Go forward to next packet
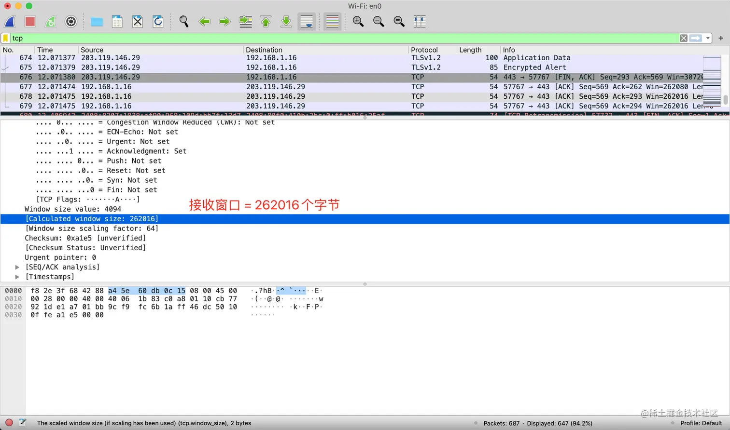The width and height of the screenshot is (730, 430). click(225, 22)
